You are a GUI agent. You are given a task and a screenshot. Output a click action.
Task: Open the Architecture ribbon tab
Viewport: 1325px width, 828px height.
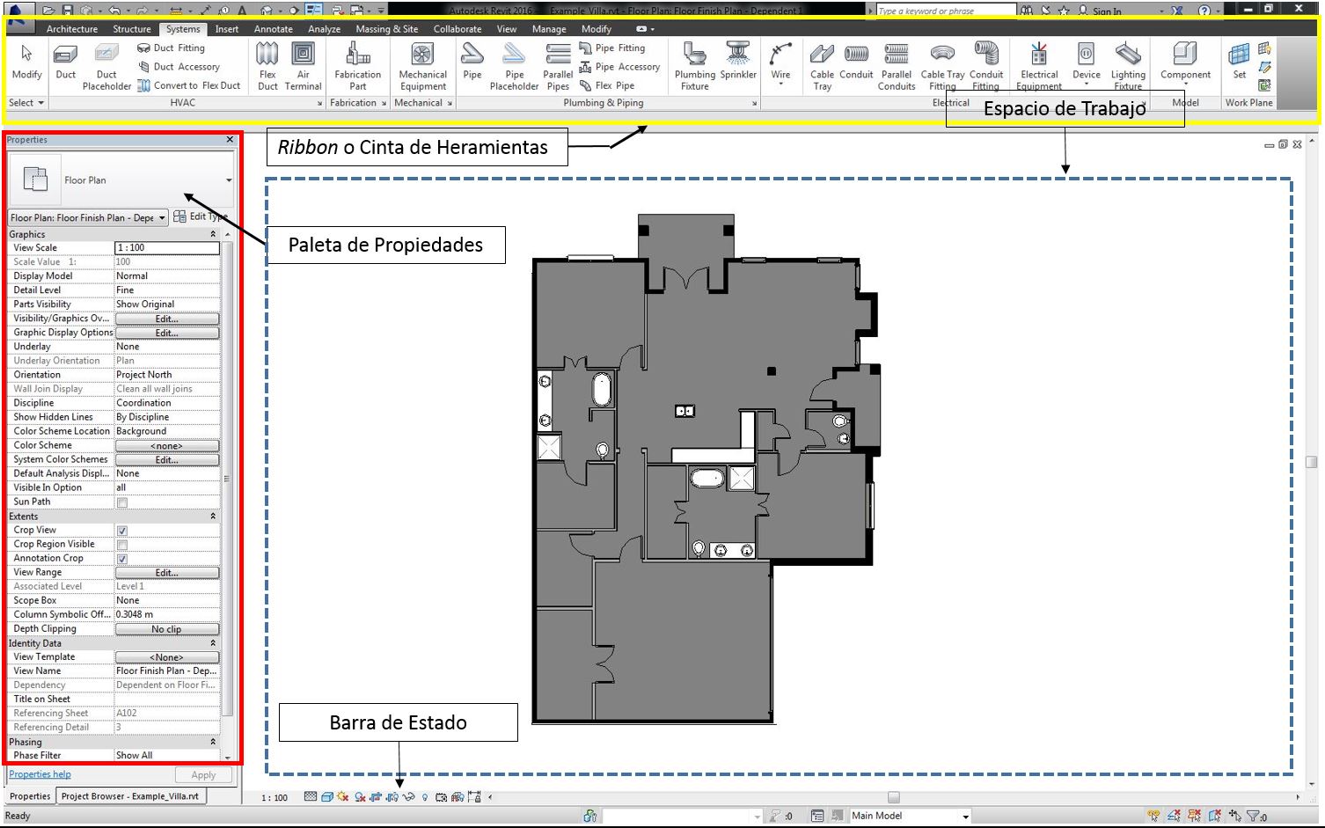pos(71,28)
